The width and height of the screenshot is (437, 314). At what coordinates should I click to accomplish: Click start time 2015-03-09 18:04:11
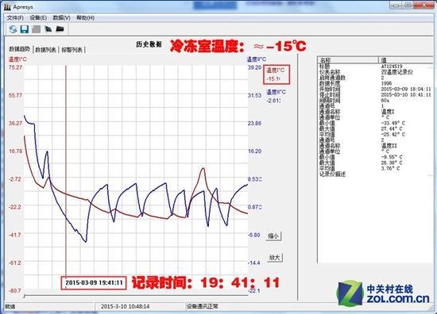pos(406,89)
